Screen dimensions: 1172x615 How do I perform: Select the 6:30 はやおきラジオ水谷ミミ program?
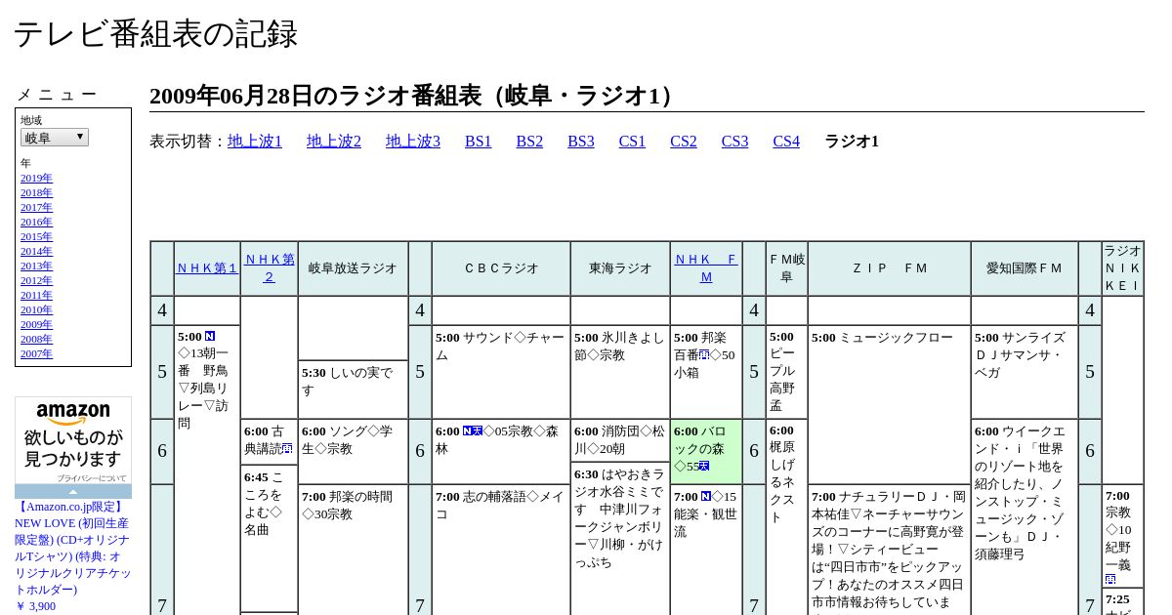tap(620, 539)
